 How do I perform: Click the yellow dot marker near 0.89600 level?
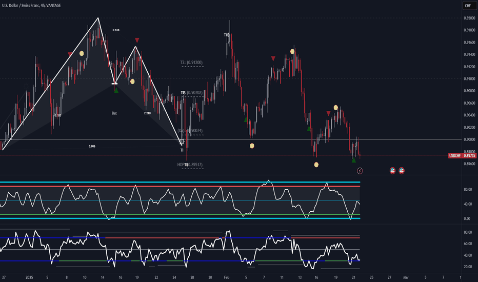(316, 165)
